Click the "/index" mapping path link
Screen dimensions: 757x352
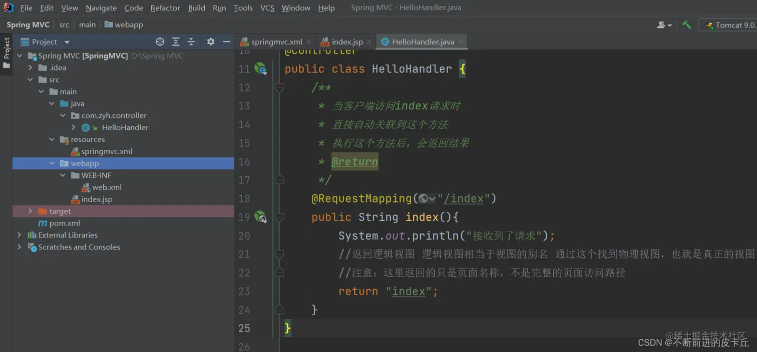464,199
